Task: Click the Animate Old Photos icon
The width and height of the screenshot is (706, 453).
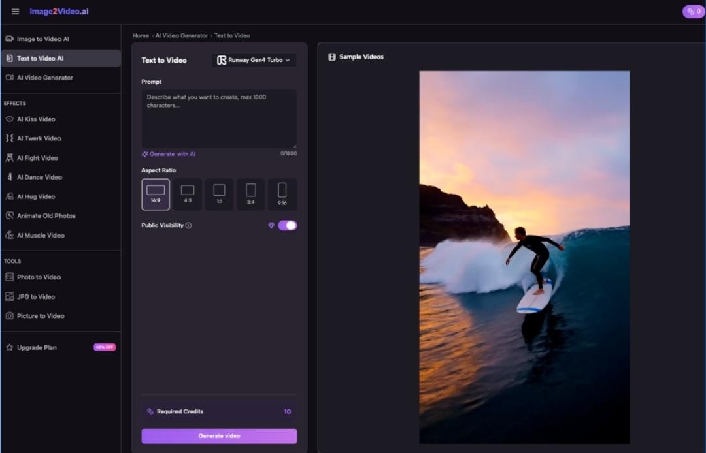Action: pos(10,216)
